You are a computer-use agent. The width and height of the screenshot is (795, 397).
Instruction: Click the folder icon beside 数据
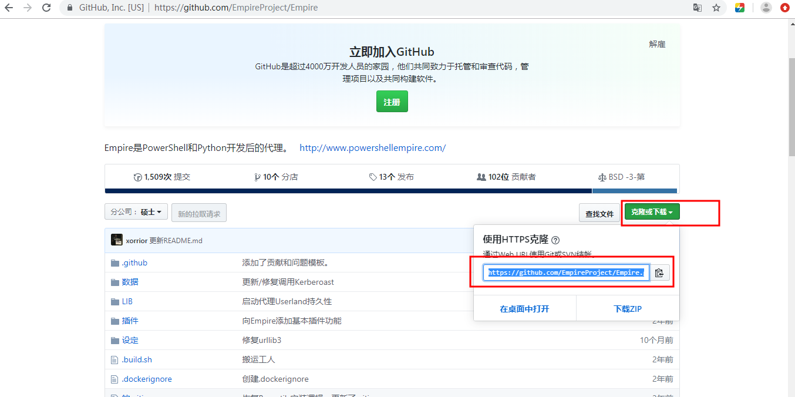[115, 282]
